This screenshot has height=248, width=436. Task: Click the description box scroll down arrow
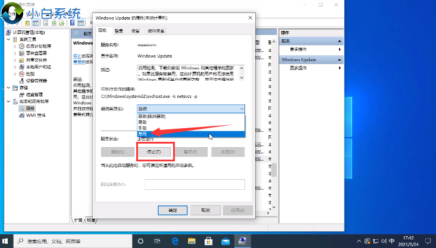[x=241, y=78]
